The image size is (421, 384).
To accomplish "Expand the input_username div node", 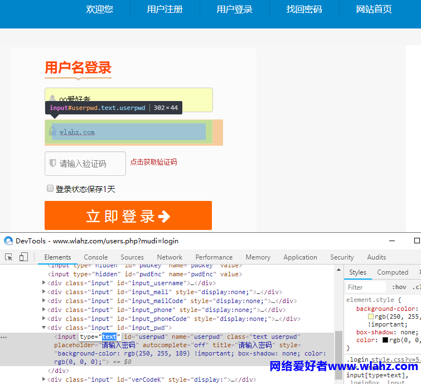I will coord(43,282).
